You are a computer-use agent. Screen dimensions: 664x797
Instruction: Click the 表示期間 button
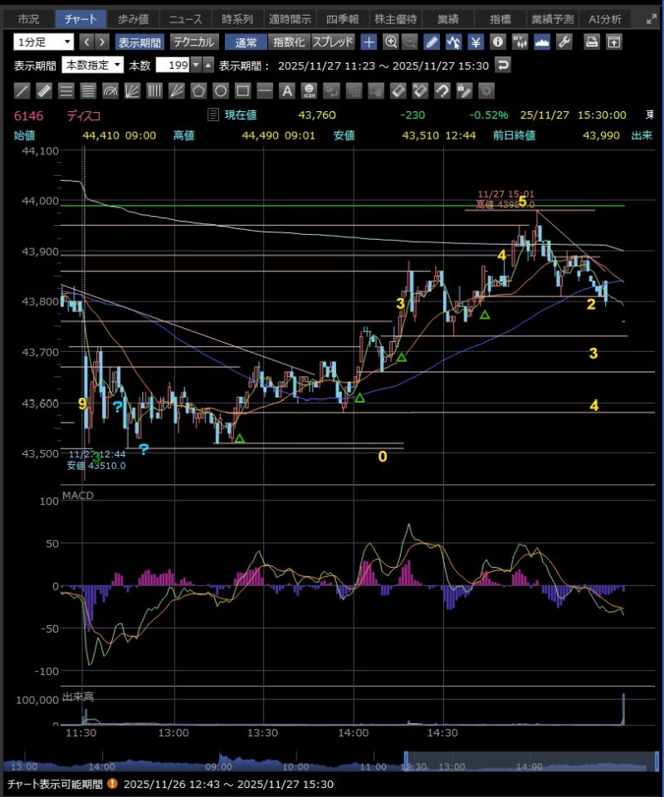click(x=139, y=42)
